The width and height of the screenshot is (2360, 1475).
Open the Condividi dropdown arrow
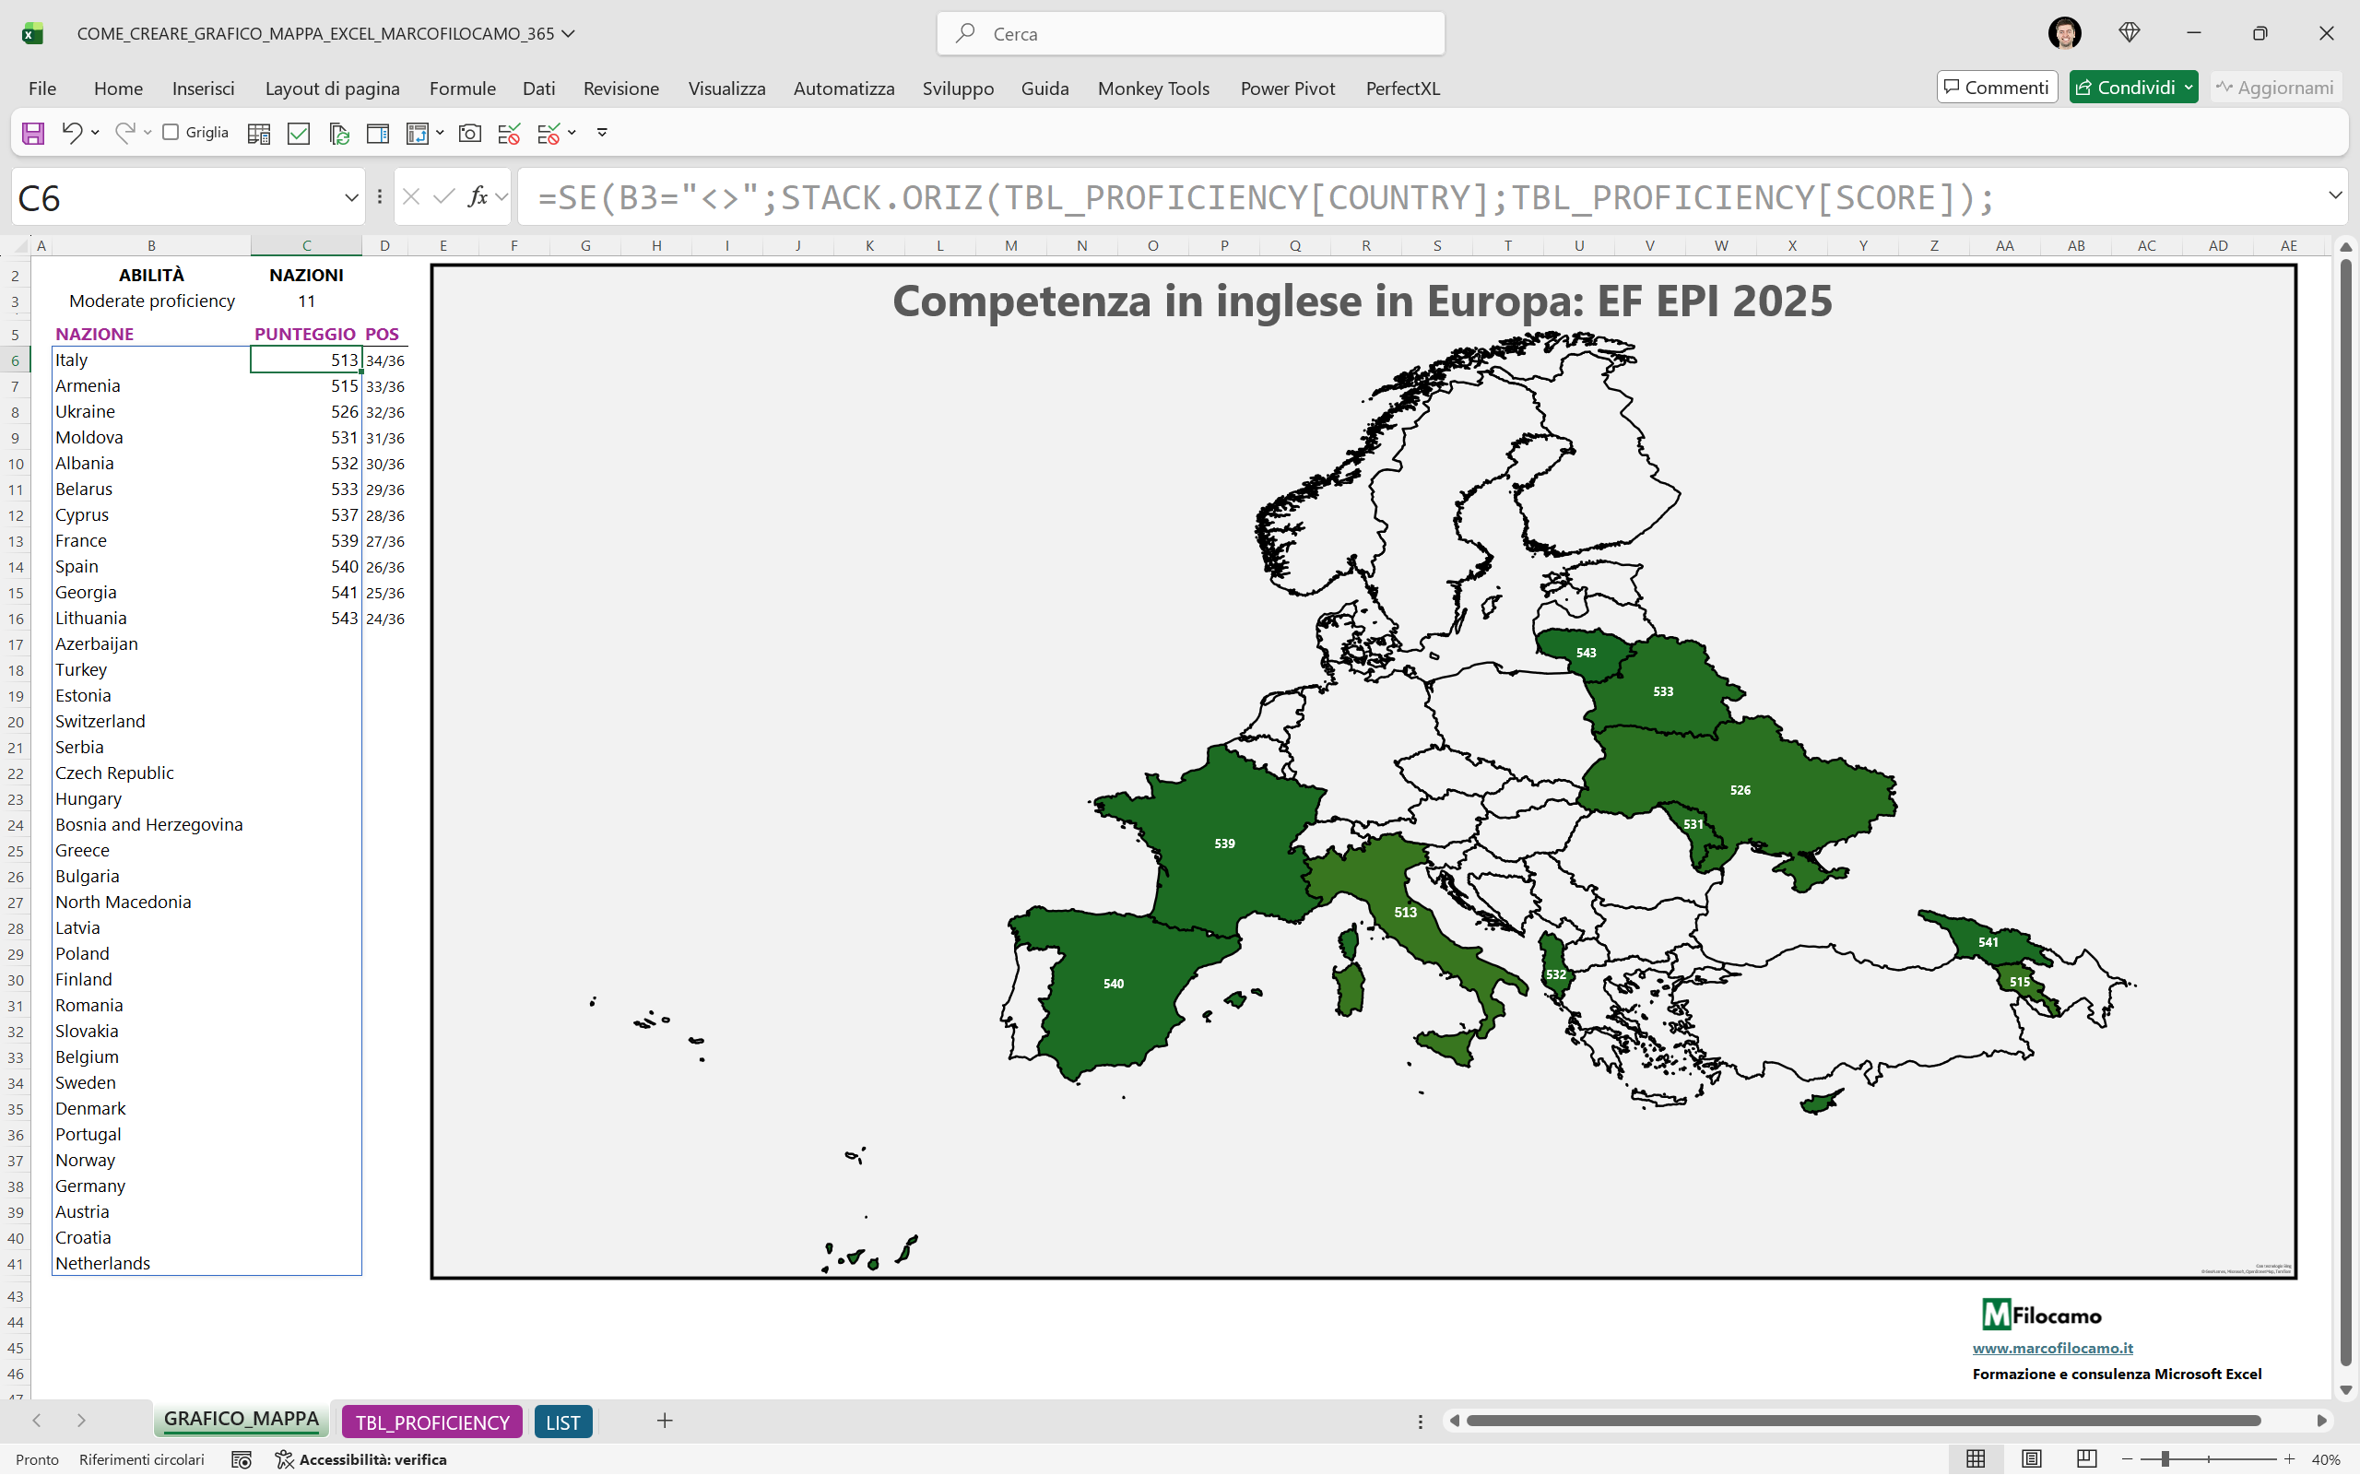click(2188, 88)
